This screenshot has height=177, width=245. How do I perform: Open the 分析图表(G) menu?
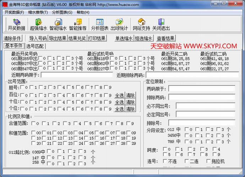(62, 12)
